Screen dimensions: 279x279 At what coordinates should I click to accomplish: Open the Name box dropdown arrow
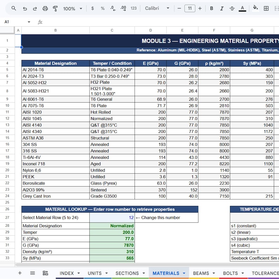[x=29, y=22]
